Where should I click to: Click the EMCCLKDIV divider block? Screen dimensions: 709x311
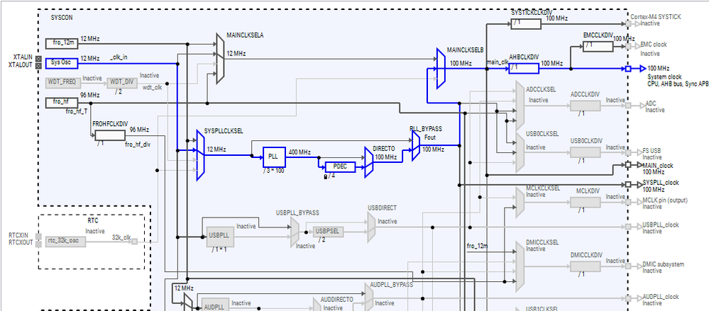[598, 47]
